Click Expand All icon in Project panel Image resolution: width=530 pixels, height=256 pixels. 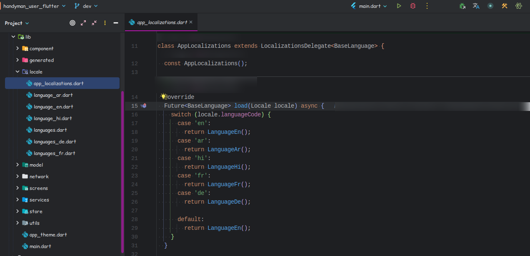[x=83, y=23]
